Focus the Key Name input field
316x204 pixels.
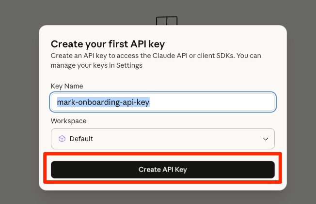(163, 102)
